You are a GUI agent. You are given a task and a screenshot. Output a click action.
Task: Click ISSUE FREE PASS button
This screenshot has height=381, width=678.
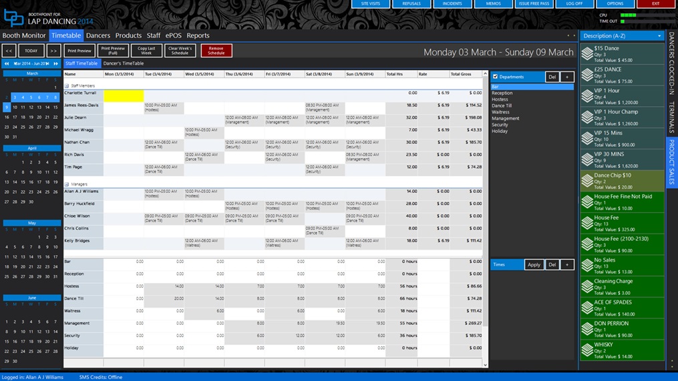534,3
